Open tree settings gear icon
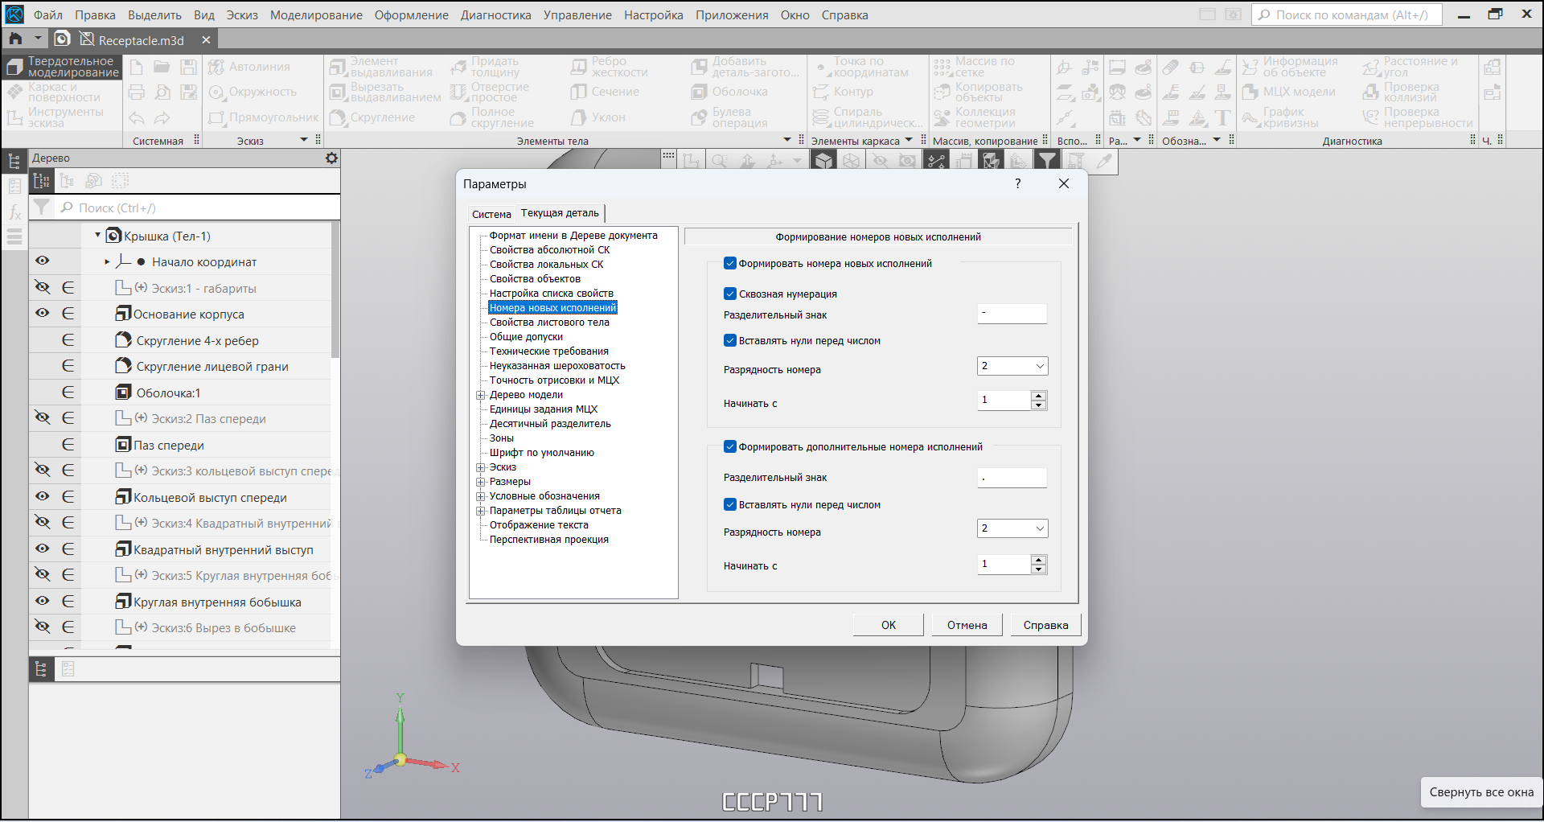 point(331,158)
